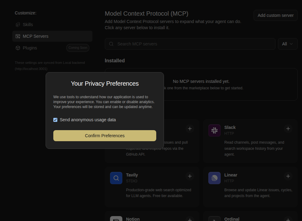302x221 pixels.
Task: Select MCP Servers in sidebar
Action: coord(52,36)
